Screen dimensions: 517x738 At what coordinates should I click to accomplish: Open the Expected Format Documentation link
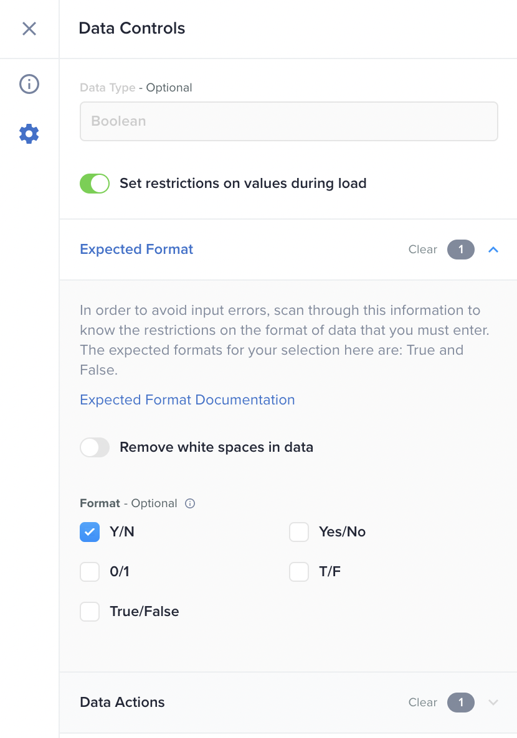187,400
